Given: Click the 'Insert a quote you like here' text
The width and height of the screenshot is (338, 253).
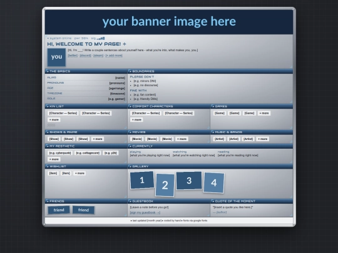Looking at the screenshot, I should coord(233,207).
